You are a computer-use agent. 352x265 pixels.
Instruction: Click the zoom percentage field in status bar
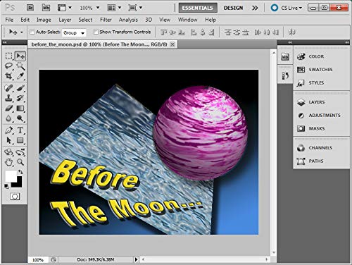[38, 259]
